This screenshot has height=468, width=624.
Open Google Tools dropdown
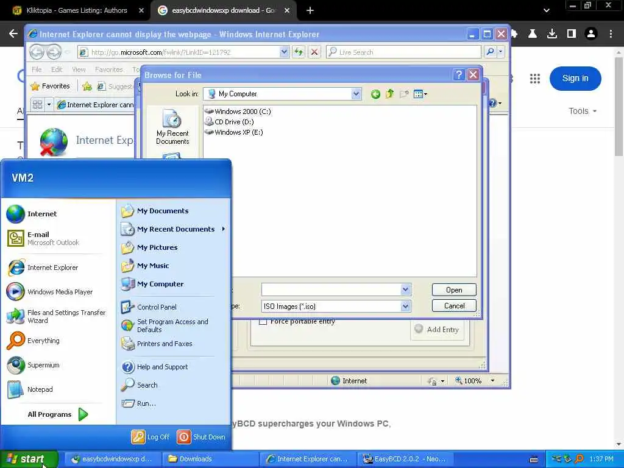point(583,111)
